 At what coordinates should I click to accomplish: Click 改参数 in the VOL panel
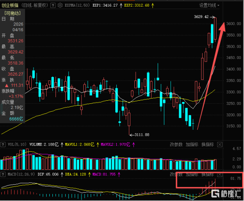[x=176, y=145]
